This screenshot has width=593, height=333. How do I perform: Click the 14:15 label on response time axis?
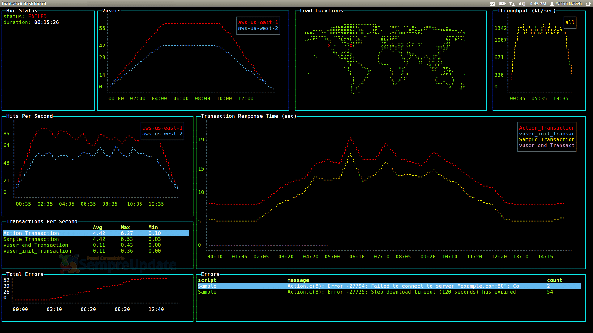[x=545, y=257]
